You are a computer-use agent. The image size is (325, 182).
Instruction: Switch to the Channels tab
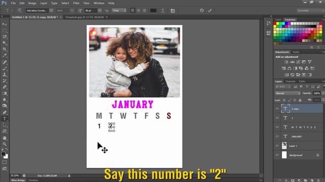coord(290,81)
